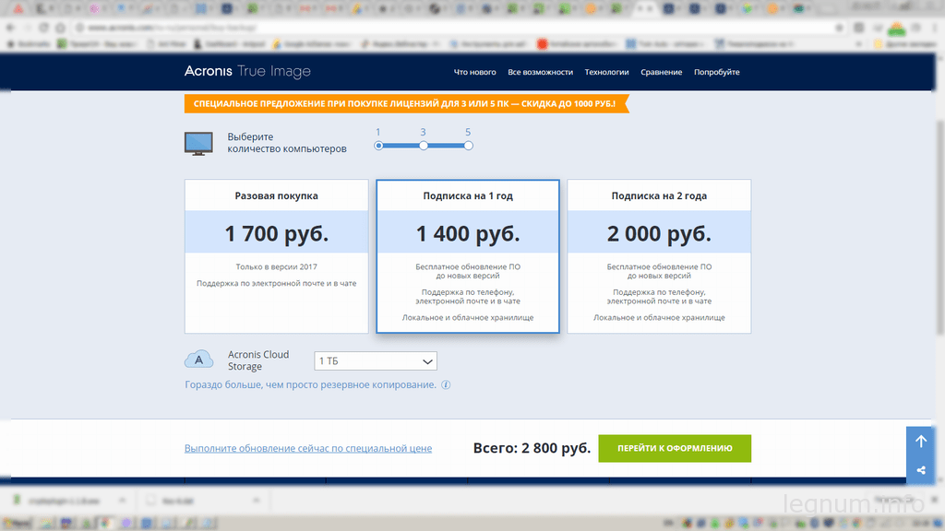This screenshot has height=531, width=945.
Task: Open Гораздо больше, чем просто резервное копирование link
Action: [x=310, y=384]
